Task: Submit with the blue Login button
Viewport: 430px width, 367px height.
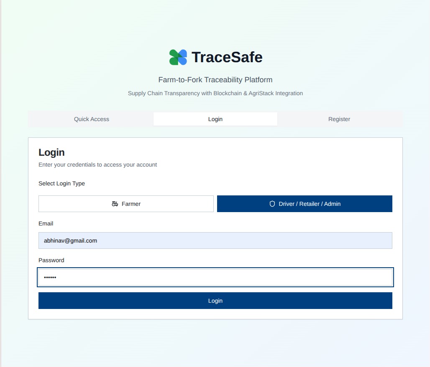Action: click(215, 301)
